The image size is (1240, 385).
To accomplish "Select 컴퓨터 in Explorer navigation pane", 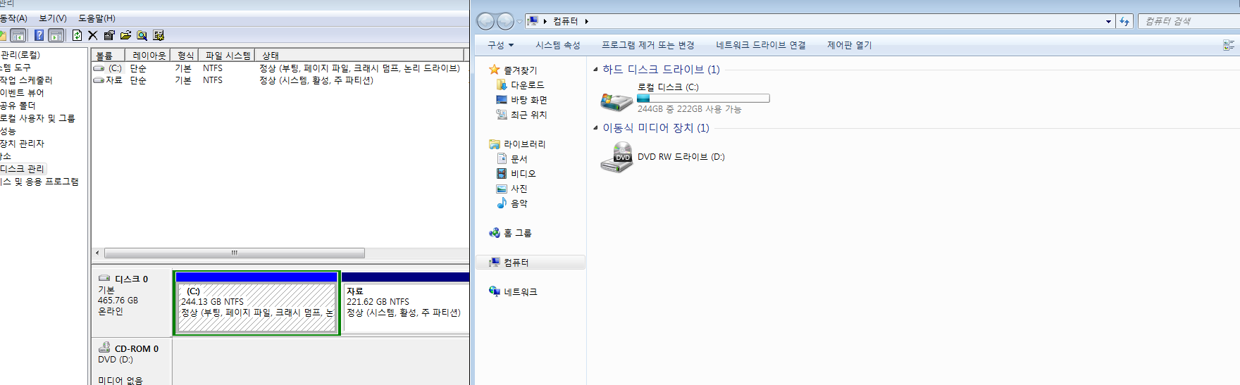I will pos(531,263).
